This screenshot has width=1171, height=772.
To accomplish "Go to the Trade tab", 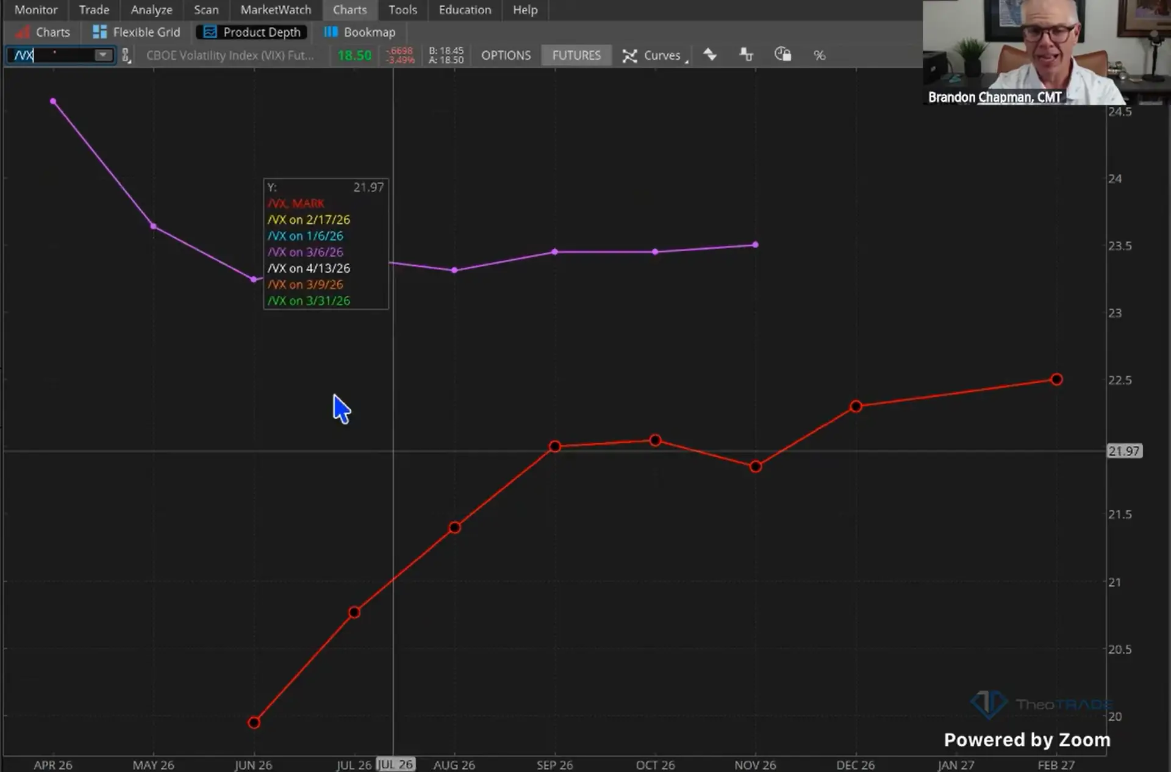I will [94, 10].
